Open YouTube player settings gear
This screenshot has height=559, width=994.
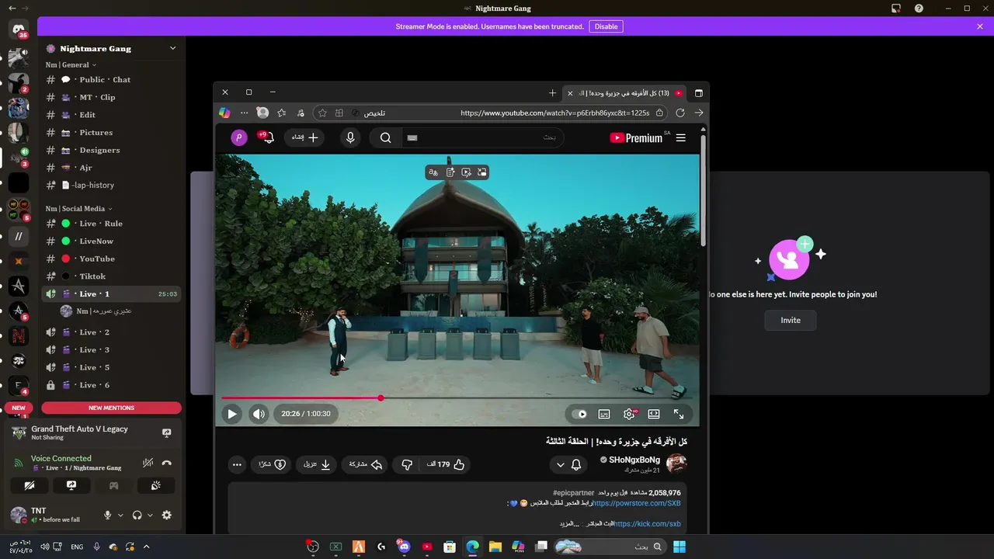click(629, 414)
